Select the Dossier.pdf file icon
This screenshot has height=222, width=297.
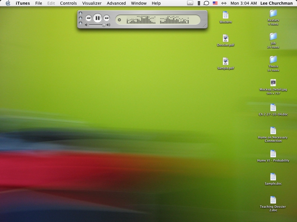click(x=225, y=38)
